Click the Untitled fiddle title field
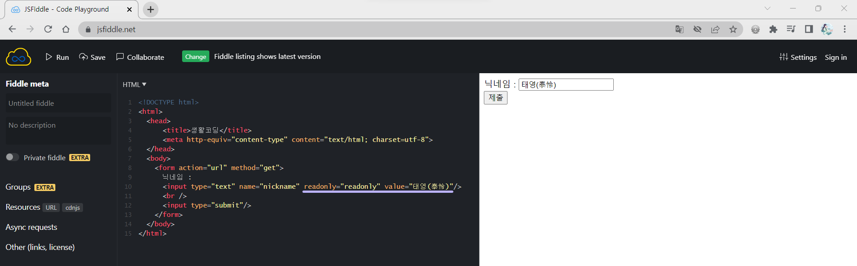Screen dimensions: 857x266 (x=58, y=103)
